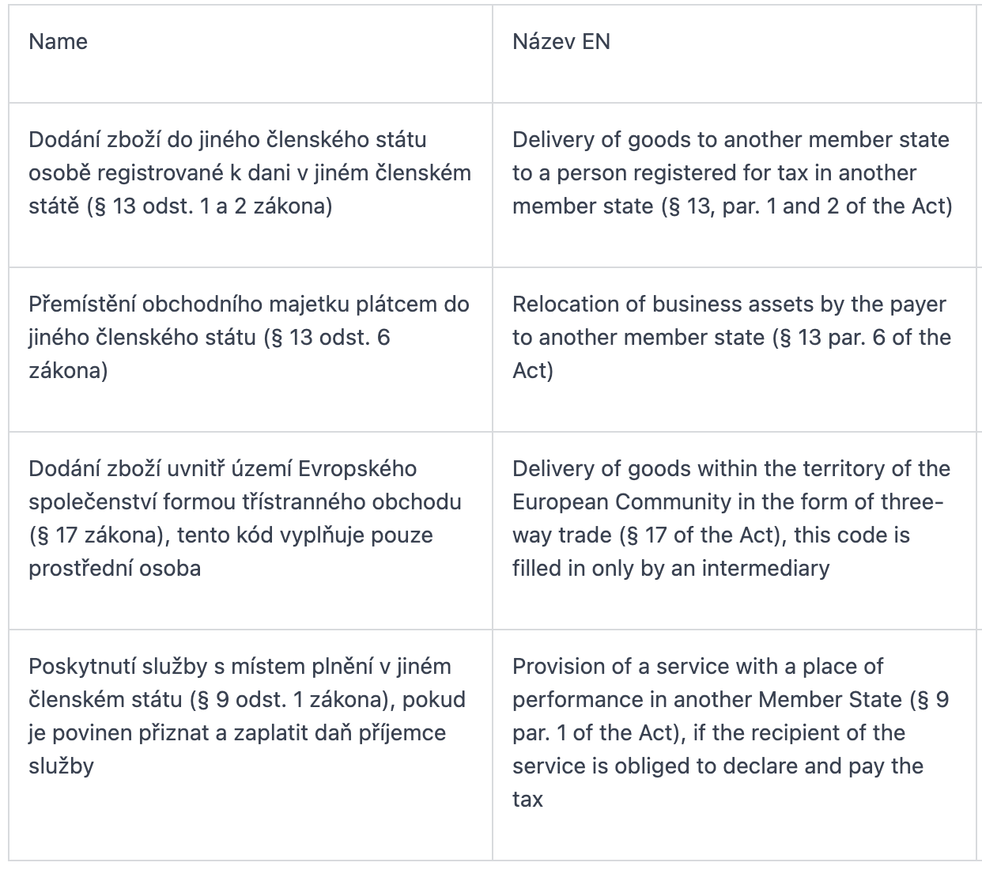Select Czech cell 'Dodání zboží do jiného členského státu'
Screen dimensions: 982x870
251,185
